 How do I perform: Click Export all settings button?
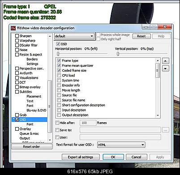(x=81, y=157)
